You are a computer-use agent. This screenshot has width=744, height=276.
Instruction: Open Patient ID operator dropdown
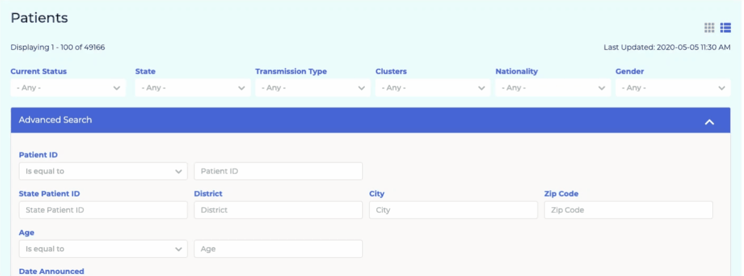[103, 171]
